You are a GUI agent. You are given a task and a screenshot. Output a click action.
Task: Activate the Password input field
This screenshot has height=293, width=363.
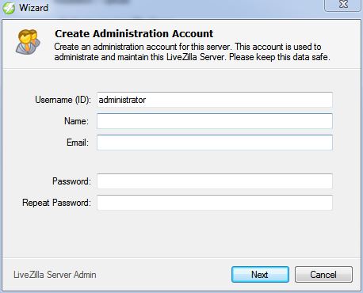[x=215, y=181]
